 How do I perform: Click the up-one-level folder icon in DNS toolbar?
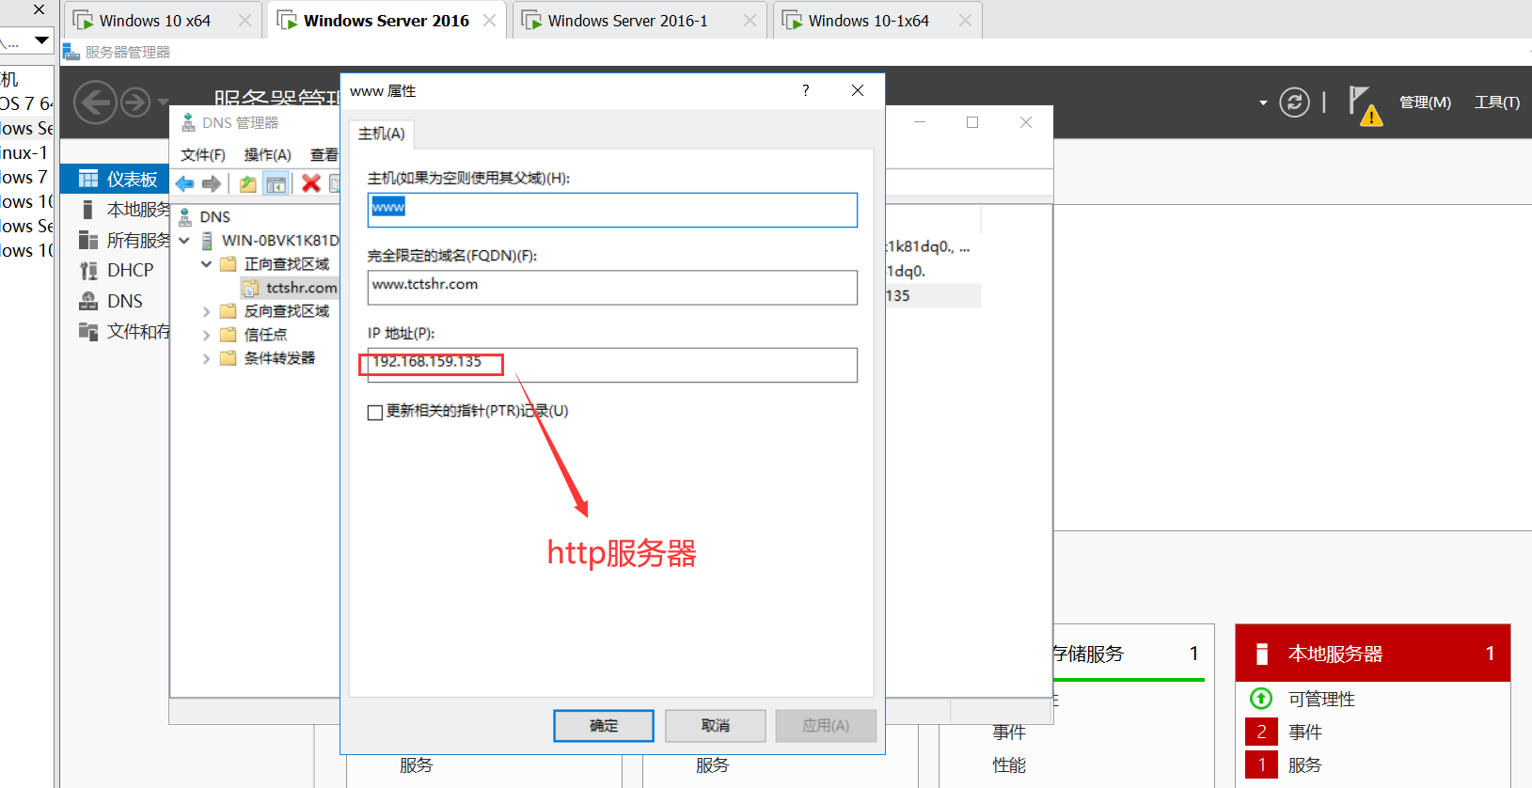(248, 183)
